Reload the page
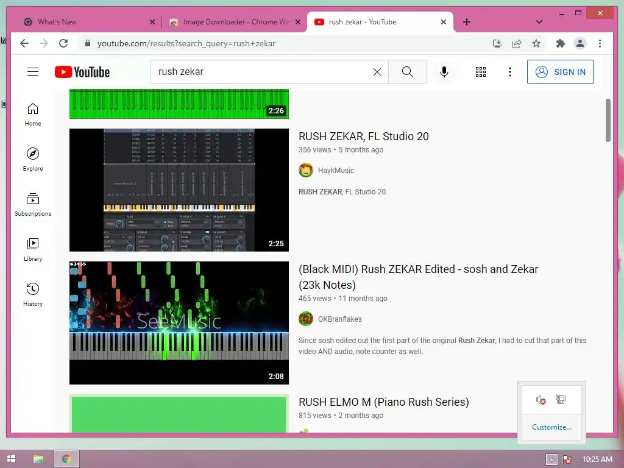 click(63, 43)
